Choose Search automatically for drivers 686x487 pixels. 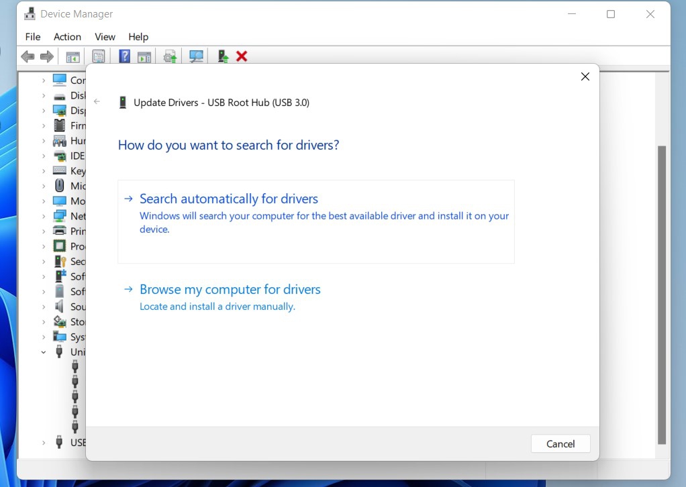(x=316, y=221)
